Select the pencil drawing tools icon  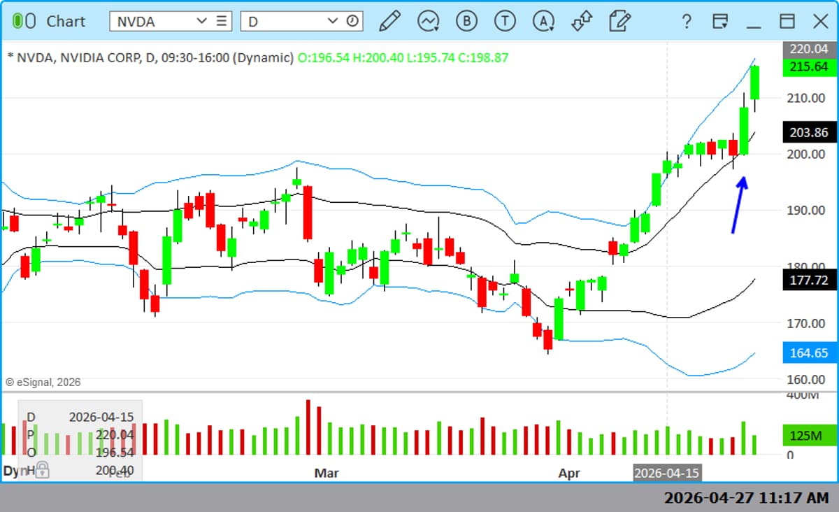pos(389,21)
